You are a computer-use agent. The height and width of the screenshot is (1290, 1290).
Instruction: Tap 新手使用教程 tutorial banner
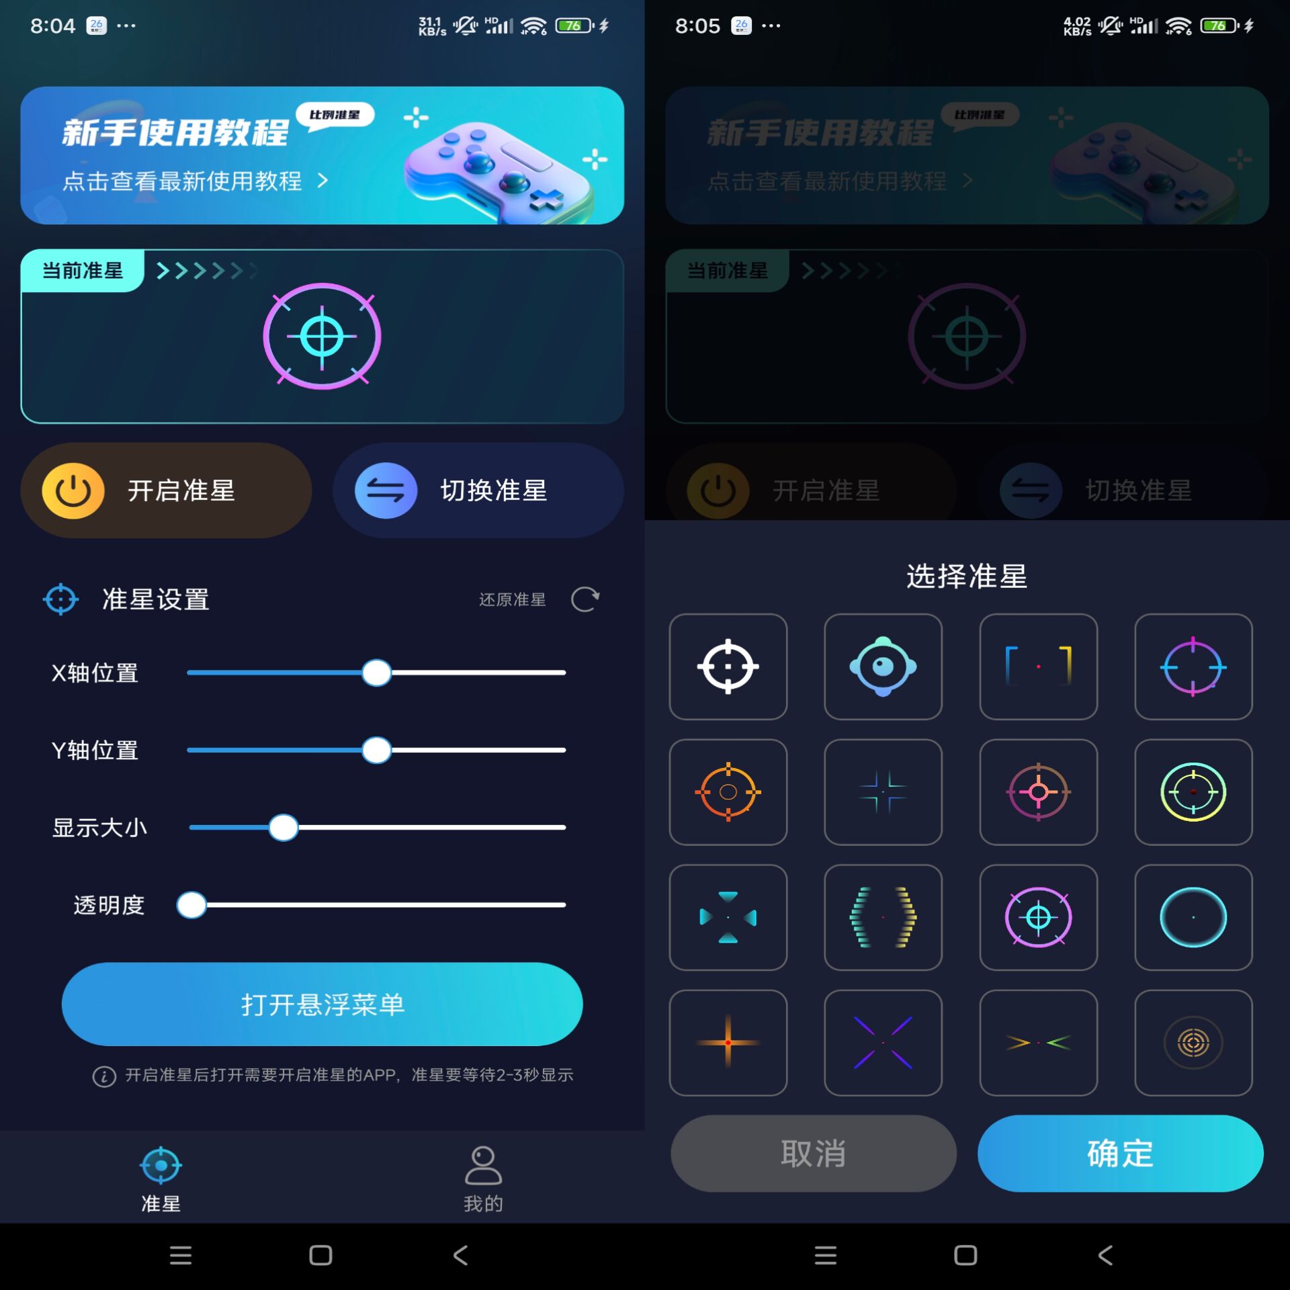pos(321,154)
